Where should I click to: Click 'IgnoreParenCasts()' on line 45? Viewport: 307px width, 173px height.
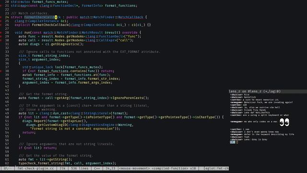point(130,98)
